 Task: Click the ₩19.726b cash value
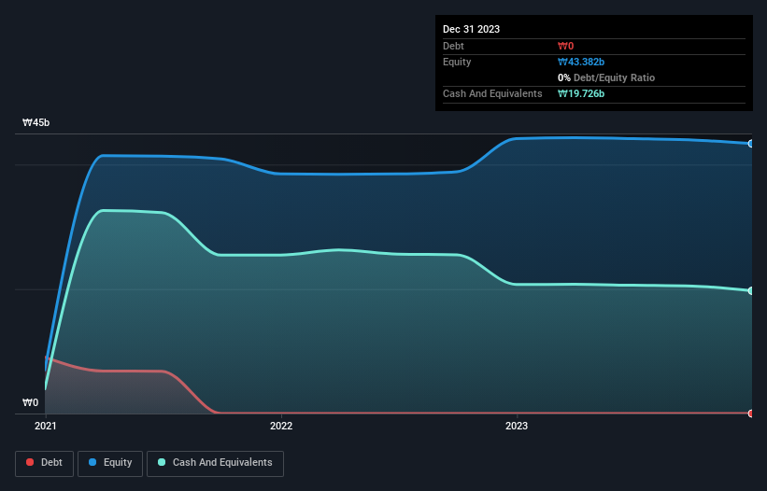[x=581, y=93]
